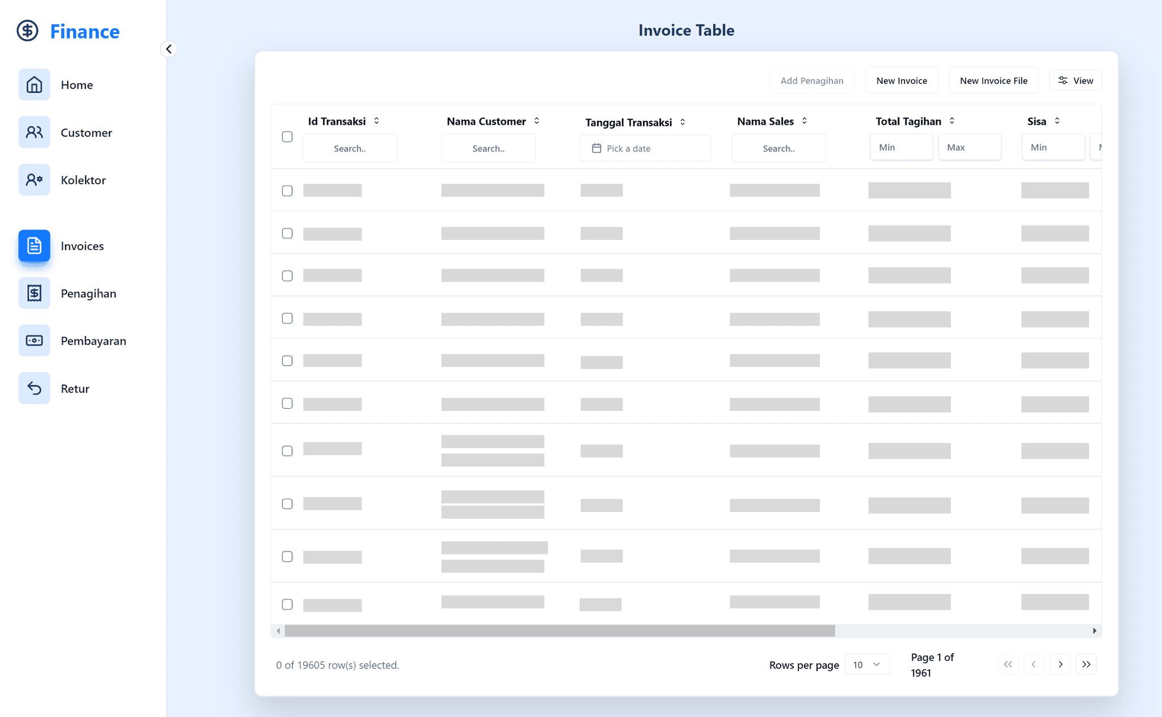This screenshot has height=717, width=1162.
Task: Collapse the sidebar with the chevron
Action: [x=169, y=49]
